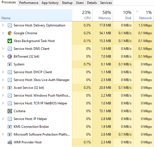
Task: Click the TCP/IP NetBIOS Helper gear icon
Action: click(10, 103)
